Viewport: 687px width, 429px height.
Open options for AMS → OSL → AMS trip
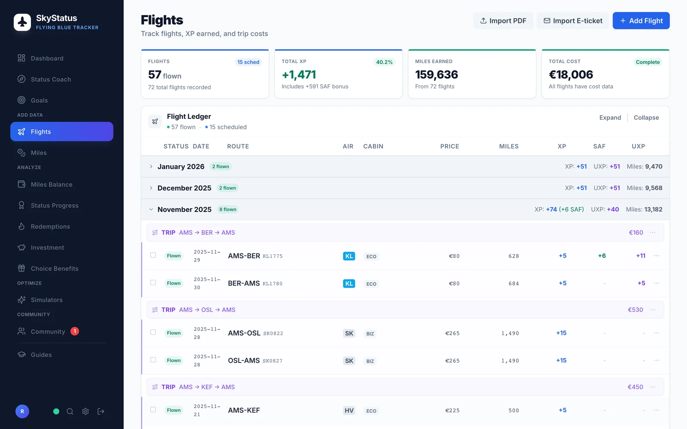pyautogui.click(x=653, y=310)
